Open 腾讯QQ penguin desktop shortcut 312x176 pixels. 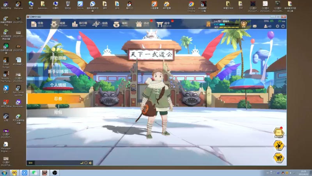click(x=129, y=5)
